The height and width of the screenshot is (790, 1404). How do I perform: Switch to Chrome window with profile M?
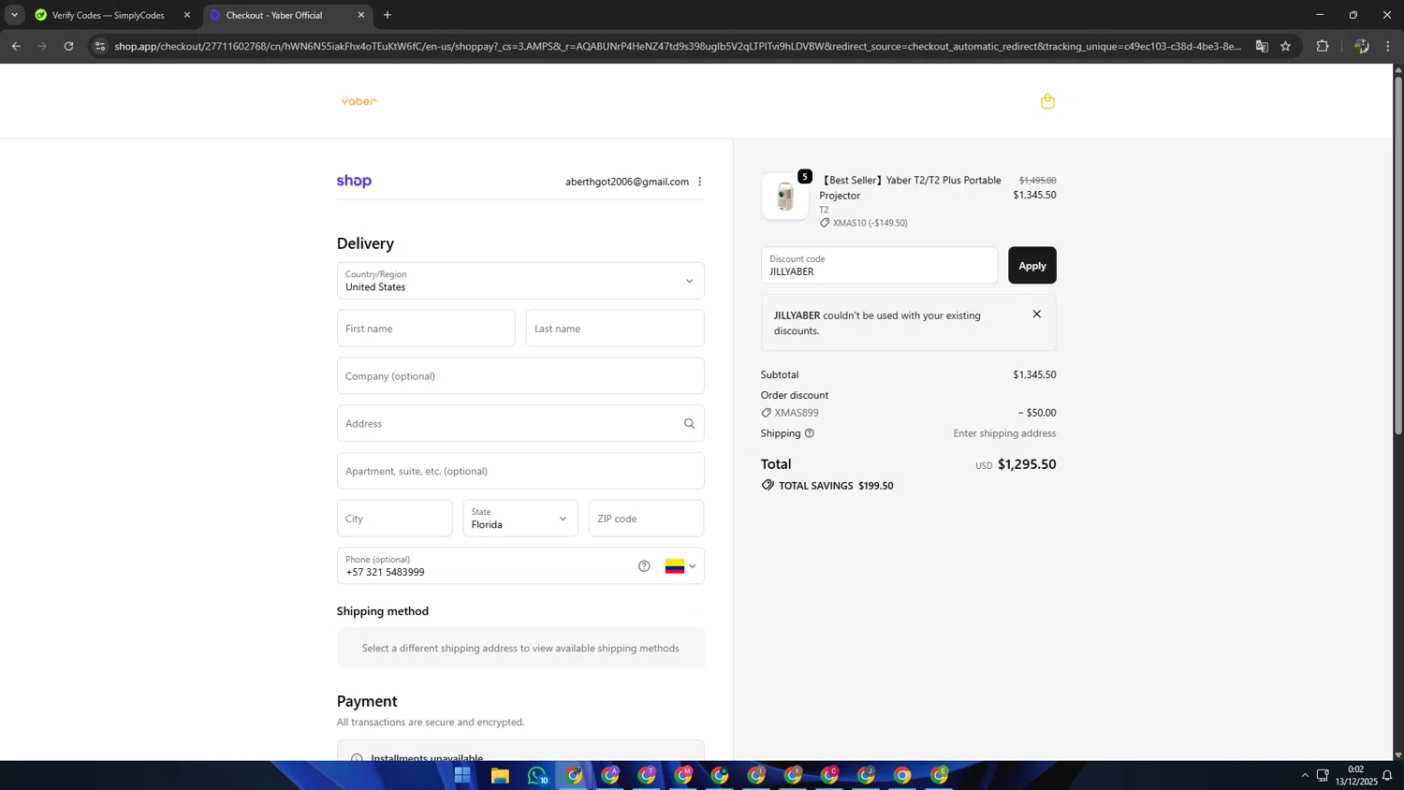point(683,775)
